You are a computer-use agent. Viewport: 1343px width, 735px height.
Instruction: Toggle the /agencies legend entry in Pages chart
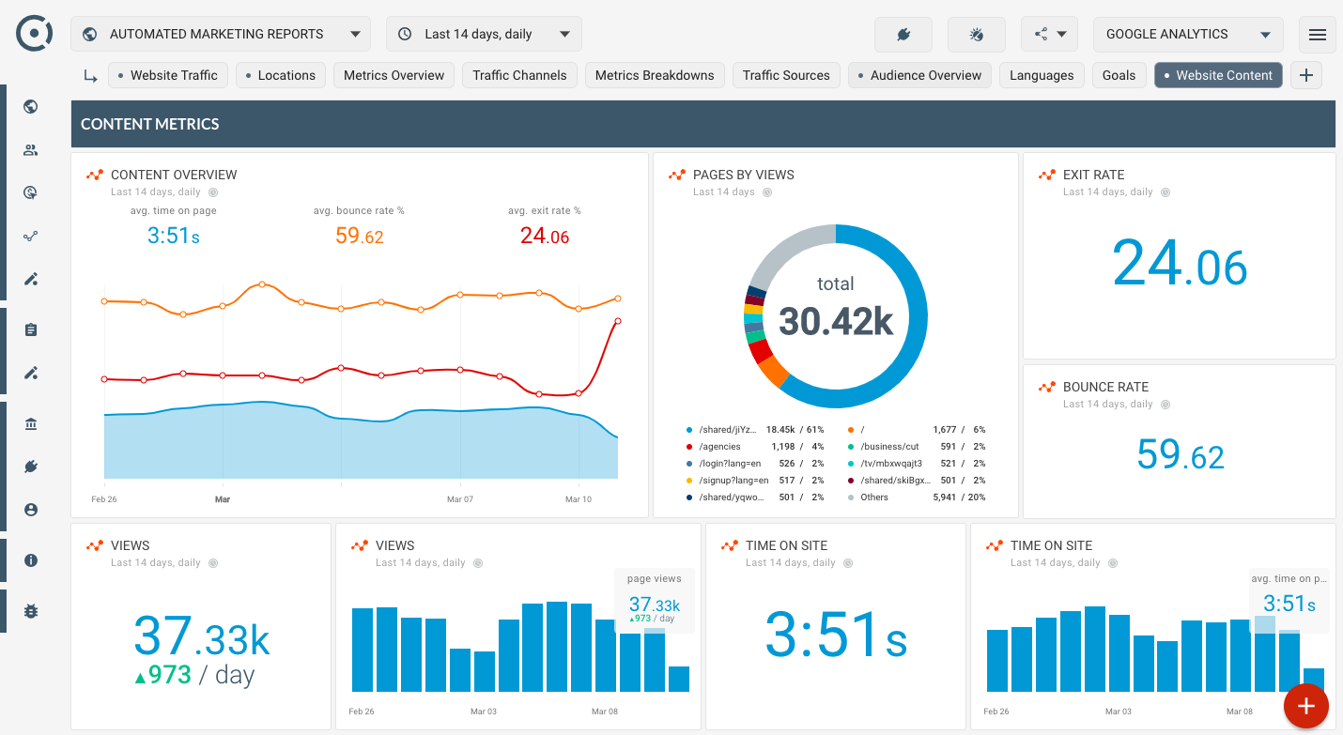coord(720,447)
